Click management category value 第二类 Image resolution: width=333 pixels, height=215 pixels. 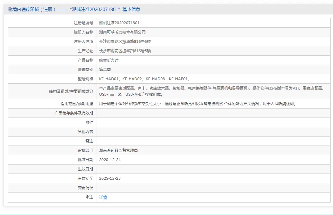(x=105, y=70)
